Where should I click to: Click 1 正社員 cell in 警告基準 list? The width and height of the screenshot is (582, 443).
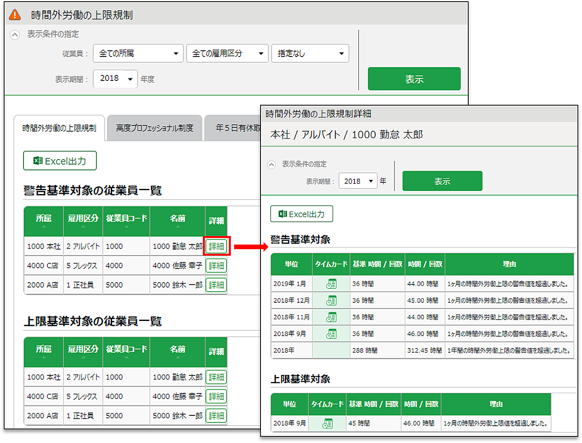[83, 285]
